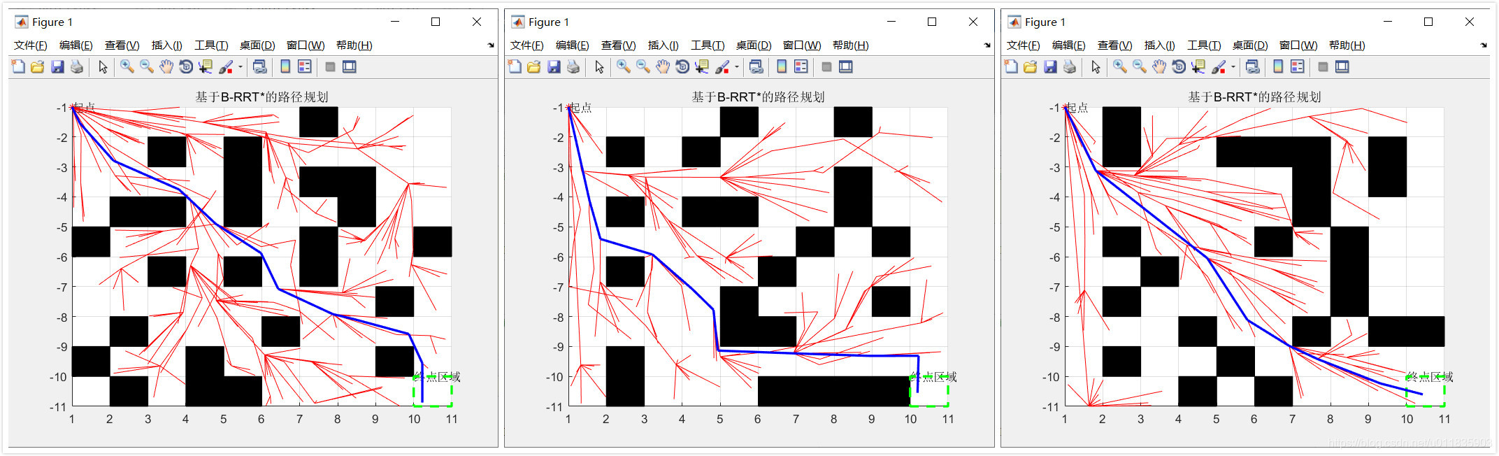
Task: Select Brush data tool in left window
Action: click(x=226, y=66)
